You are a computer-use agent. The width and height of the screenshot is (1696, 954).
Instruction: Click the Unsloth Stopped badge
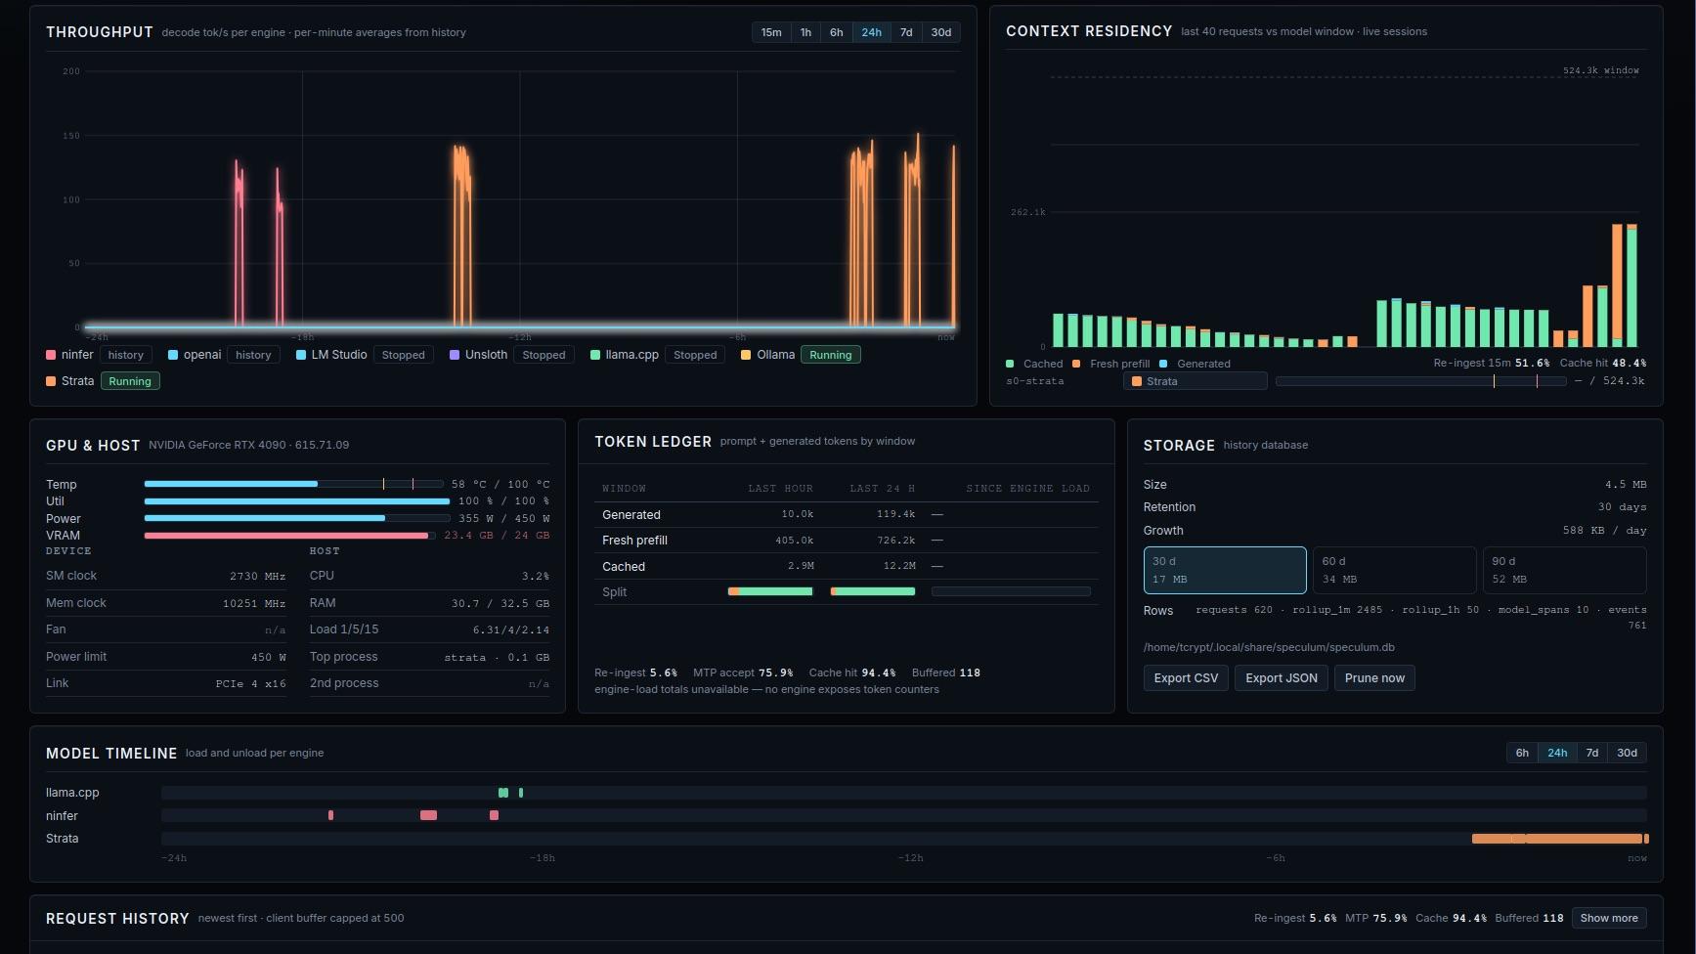[x=544, y=355]
